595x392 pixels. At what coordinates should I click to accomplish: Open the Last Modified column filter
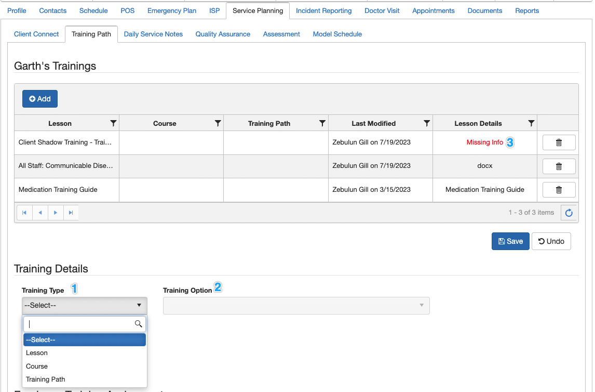click(x=426, y=123)
